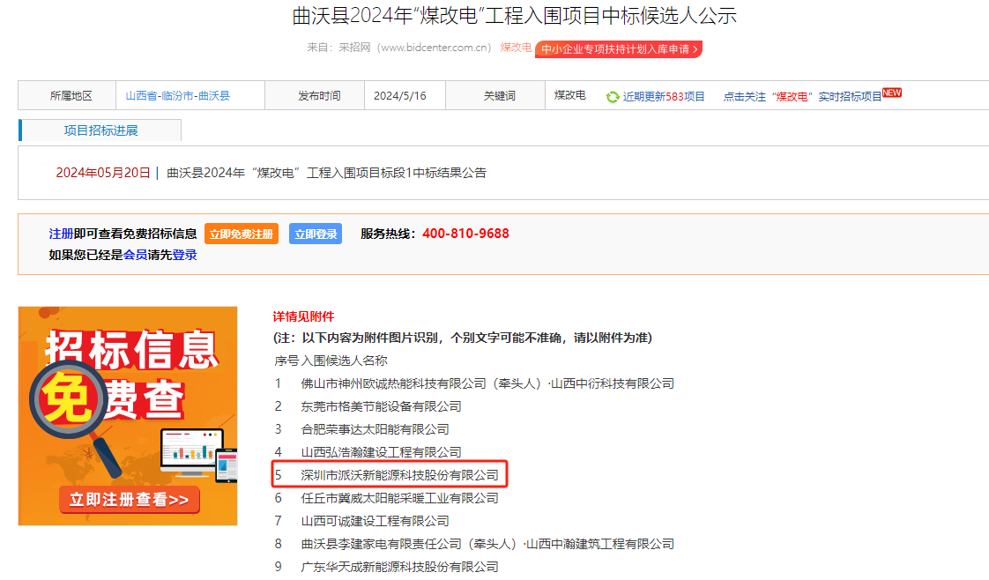Click the red NEW badge icon
This screenshot has width=989, height=580.
[x=892, y=93]
